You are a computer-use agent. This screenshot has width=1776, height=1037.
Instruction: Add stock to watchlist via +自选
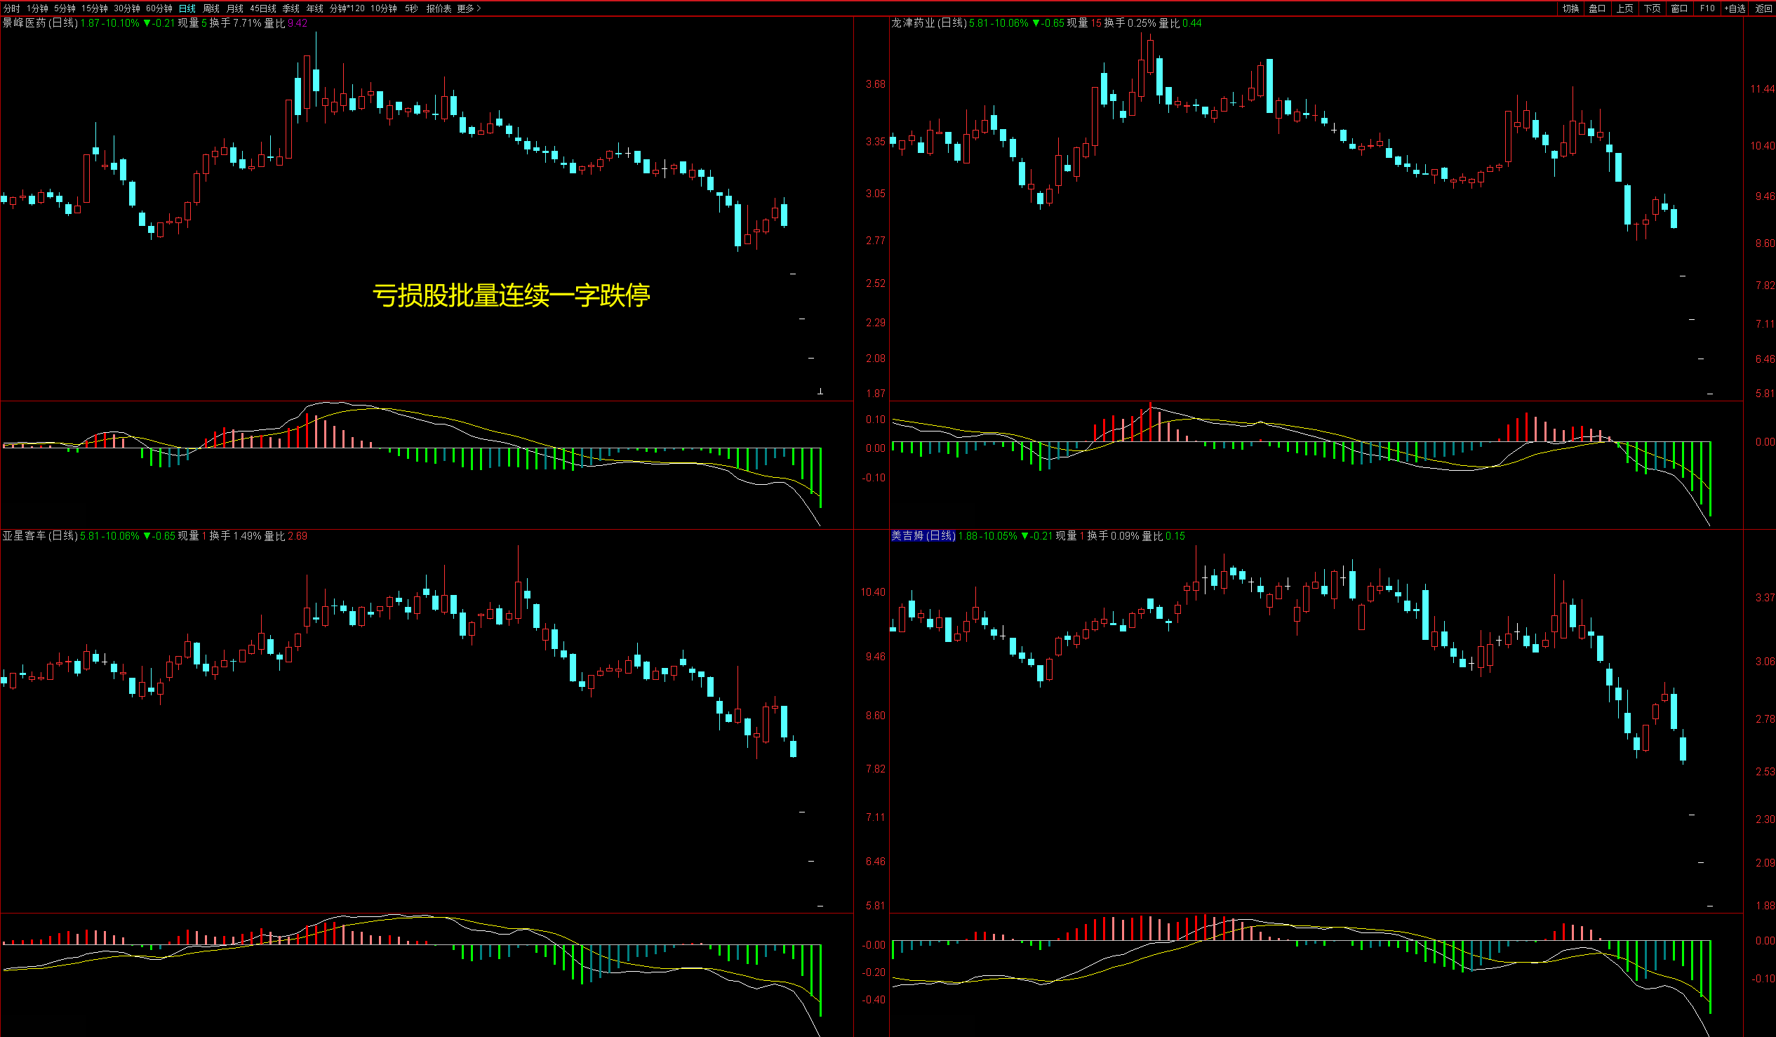point(1735,8)
